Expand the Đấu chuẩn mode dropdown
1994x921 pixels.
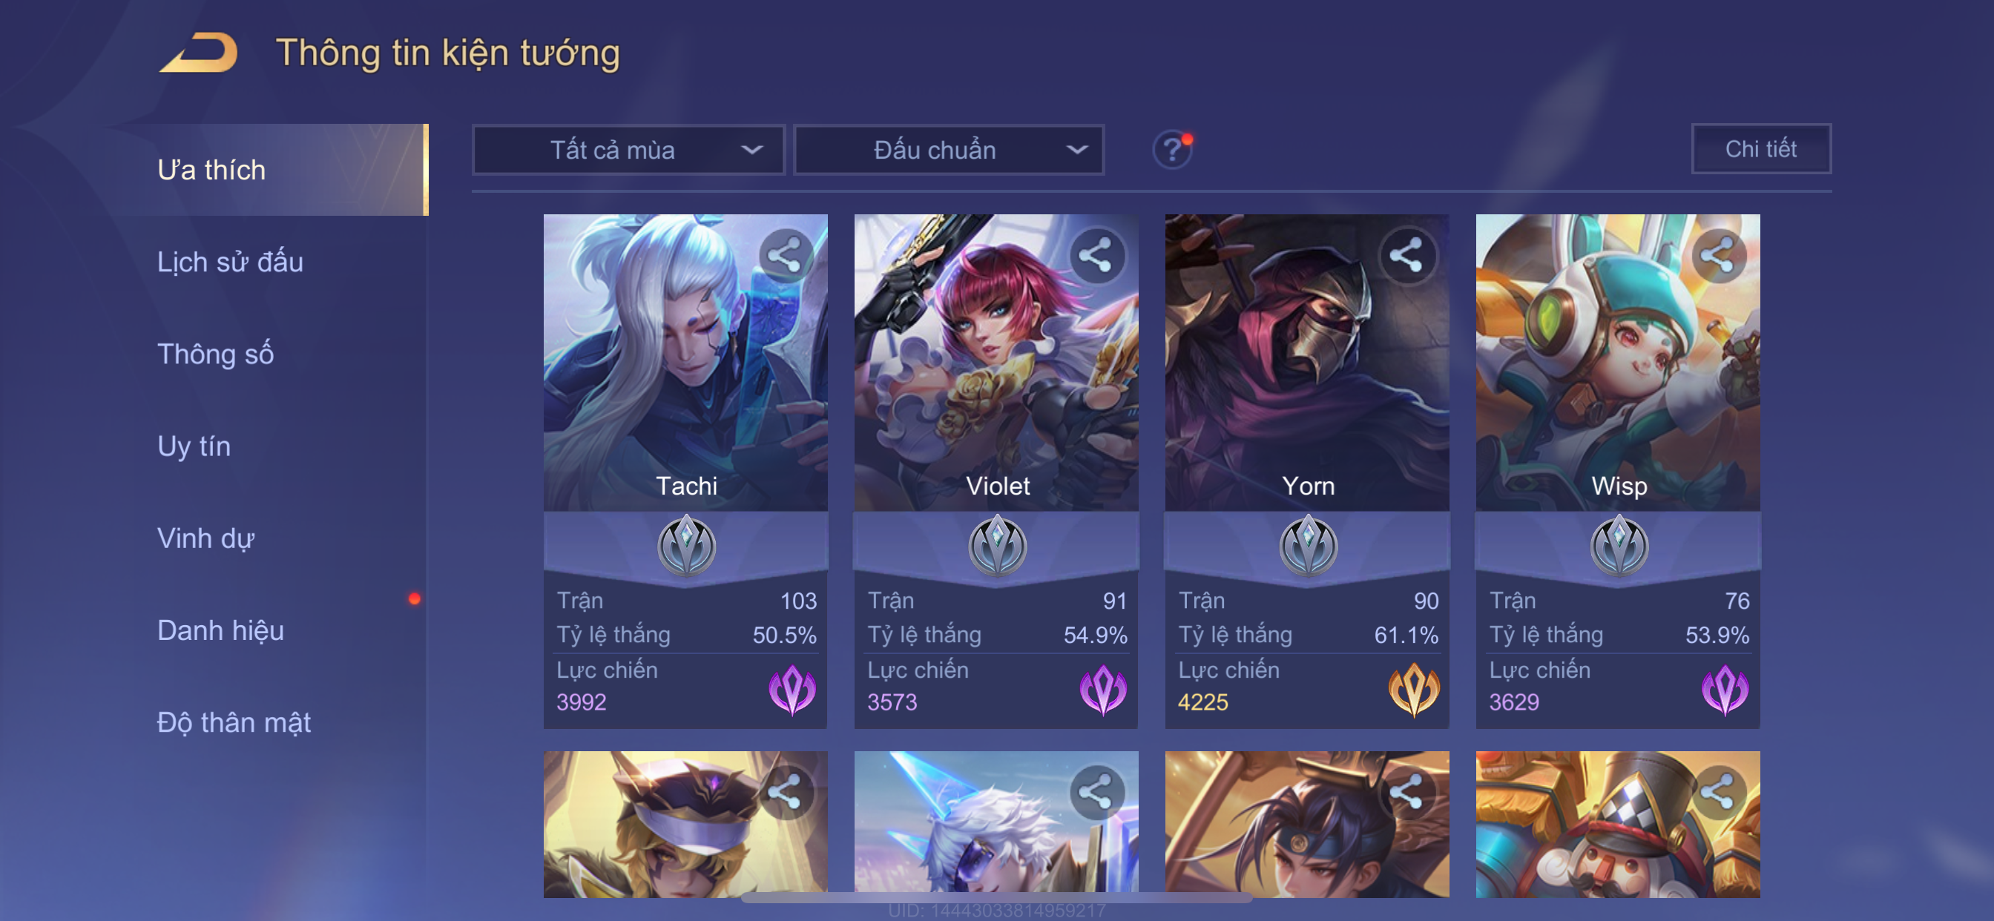tap(949, 149)
